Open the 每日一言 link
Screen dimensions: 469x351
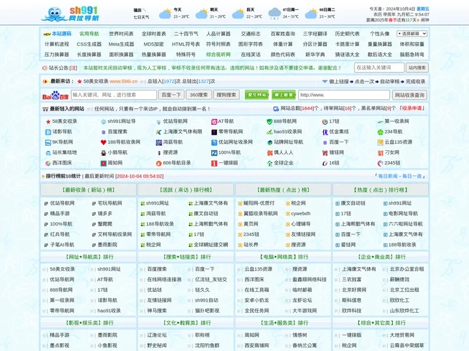412,176
